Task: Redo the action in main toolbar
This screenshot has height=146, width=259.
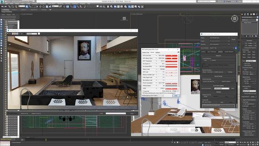Action: click(x=6, y=6)
